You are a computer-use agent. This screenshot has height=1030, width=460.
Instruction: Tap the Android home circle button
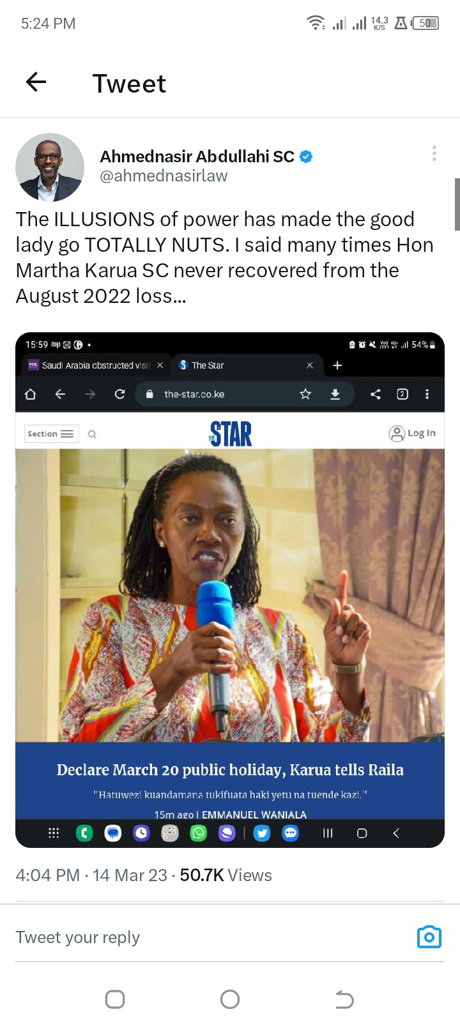230,999
